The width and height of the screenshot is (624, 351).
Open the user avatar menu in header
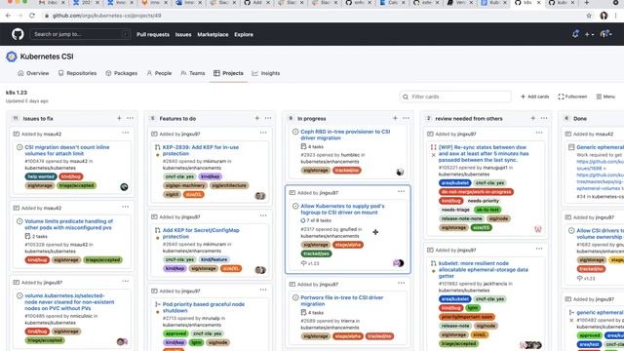[605, 34]
